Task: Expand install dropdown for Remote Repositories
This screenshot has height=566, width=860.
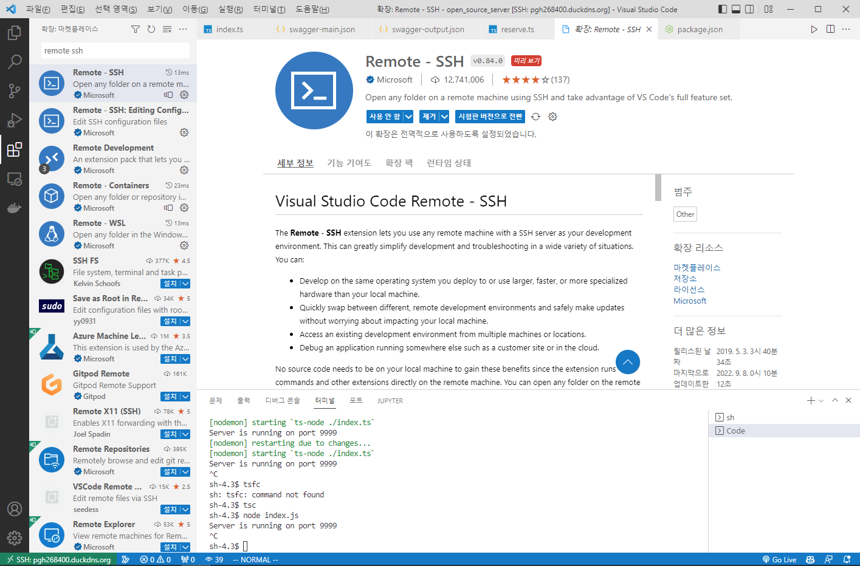Action: tap(185, 472)
